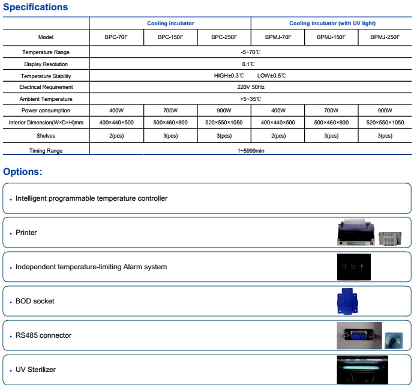The width and height of the screenshot is (417, 390).
Task: Click the RS485 serial connector photo
Action: (x=359, y=335)
